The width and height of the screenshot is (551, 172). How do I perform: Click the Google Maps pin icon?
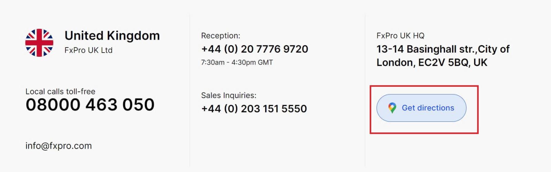(392, 108)
